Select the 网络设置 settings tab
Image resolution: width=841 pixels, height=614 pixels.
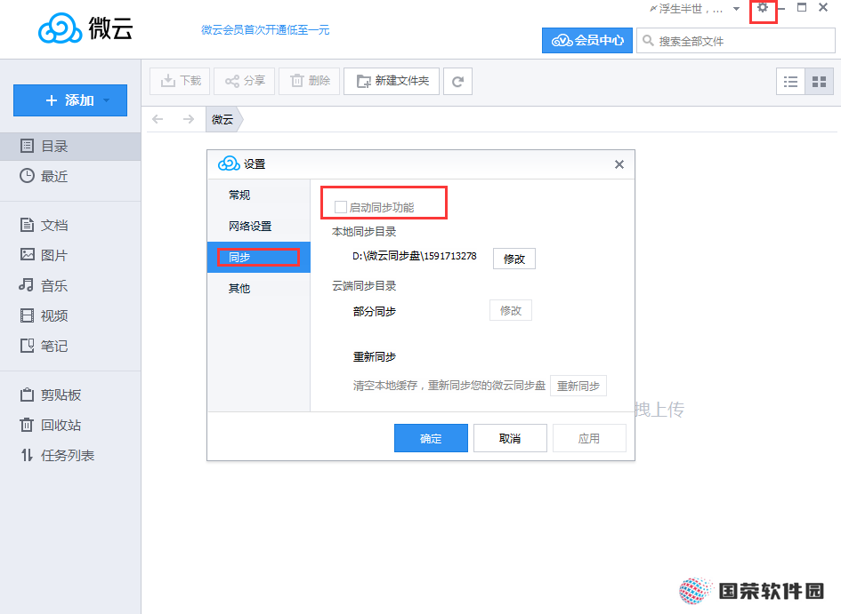coord(259,227)
